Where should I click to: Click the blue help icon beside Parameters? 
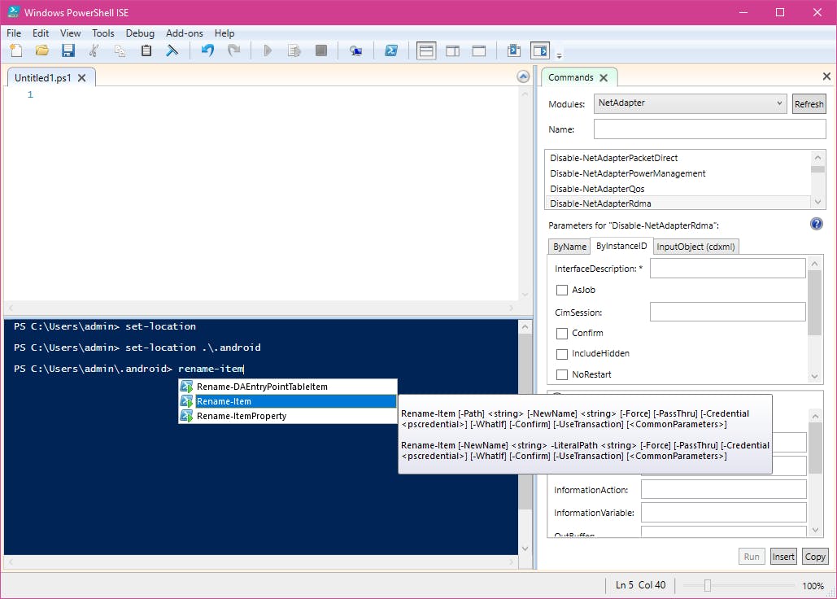[x=816, y=224]
